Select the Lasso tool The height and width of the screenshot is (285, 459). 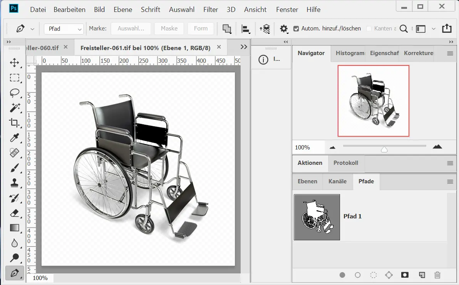click(x=15, y=93)
